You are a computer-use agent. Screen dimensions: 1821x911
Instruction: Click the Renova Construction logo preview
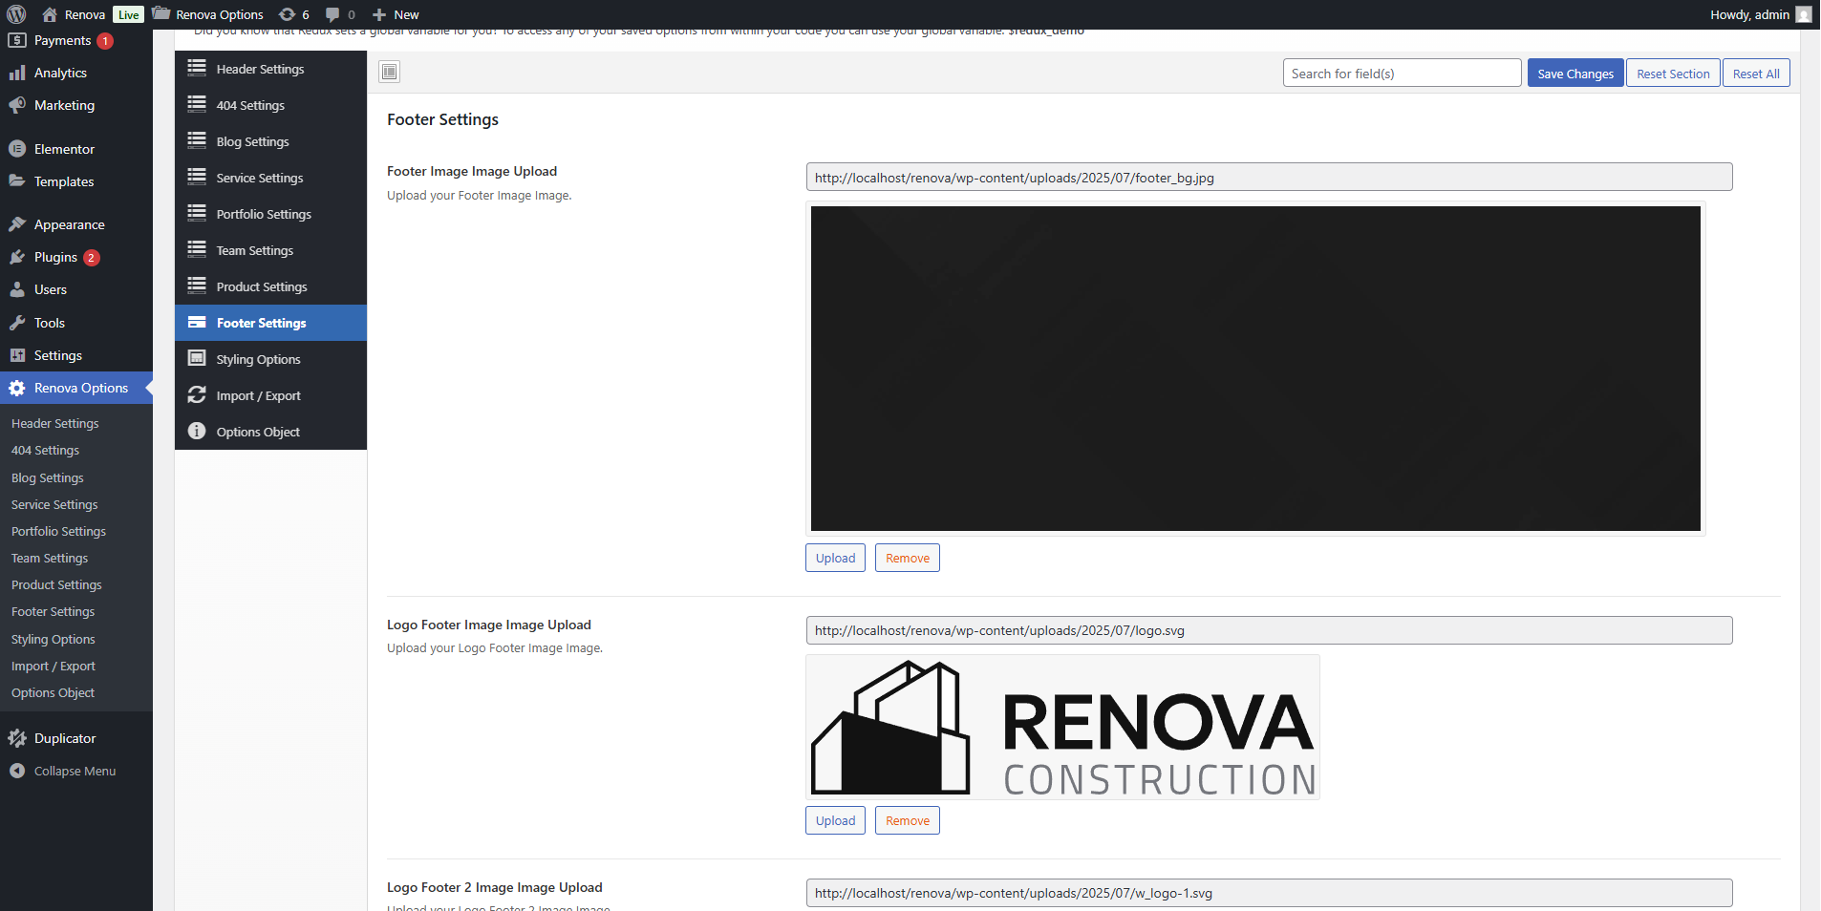pyautogui.click(x=1062, y=728)
